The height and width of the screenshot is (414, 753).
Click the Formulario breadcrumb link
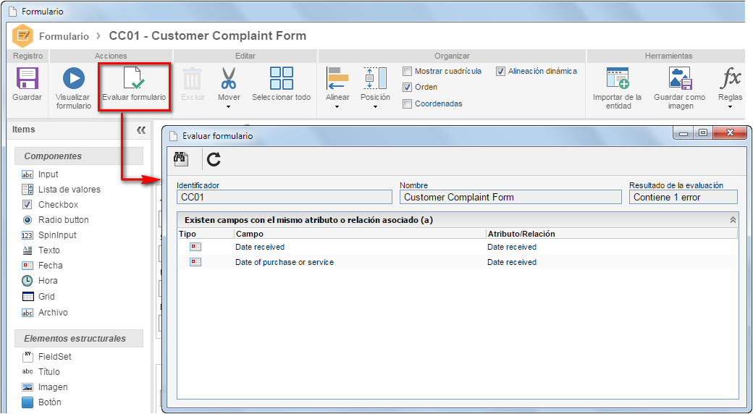tap(64, 36)
